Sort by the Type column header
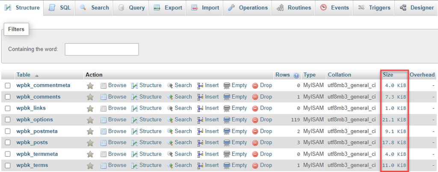 (x=310, y=75)
